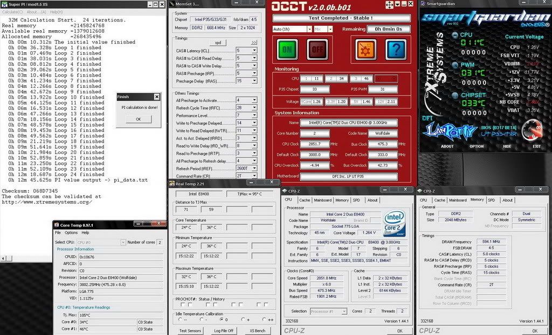Open Refresh Cycle Time (tRFC) dropdown
Image resolution: width=552 pixels, height=335 pixels.
click(254, 108)
